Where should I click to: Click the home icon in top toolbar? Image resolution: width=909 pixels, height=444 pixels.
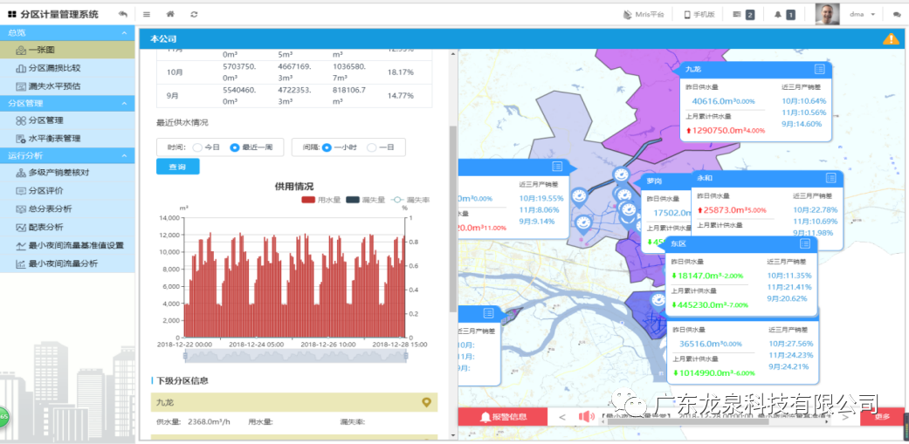(170, 15)
